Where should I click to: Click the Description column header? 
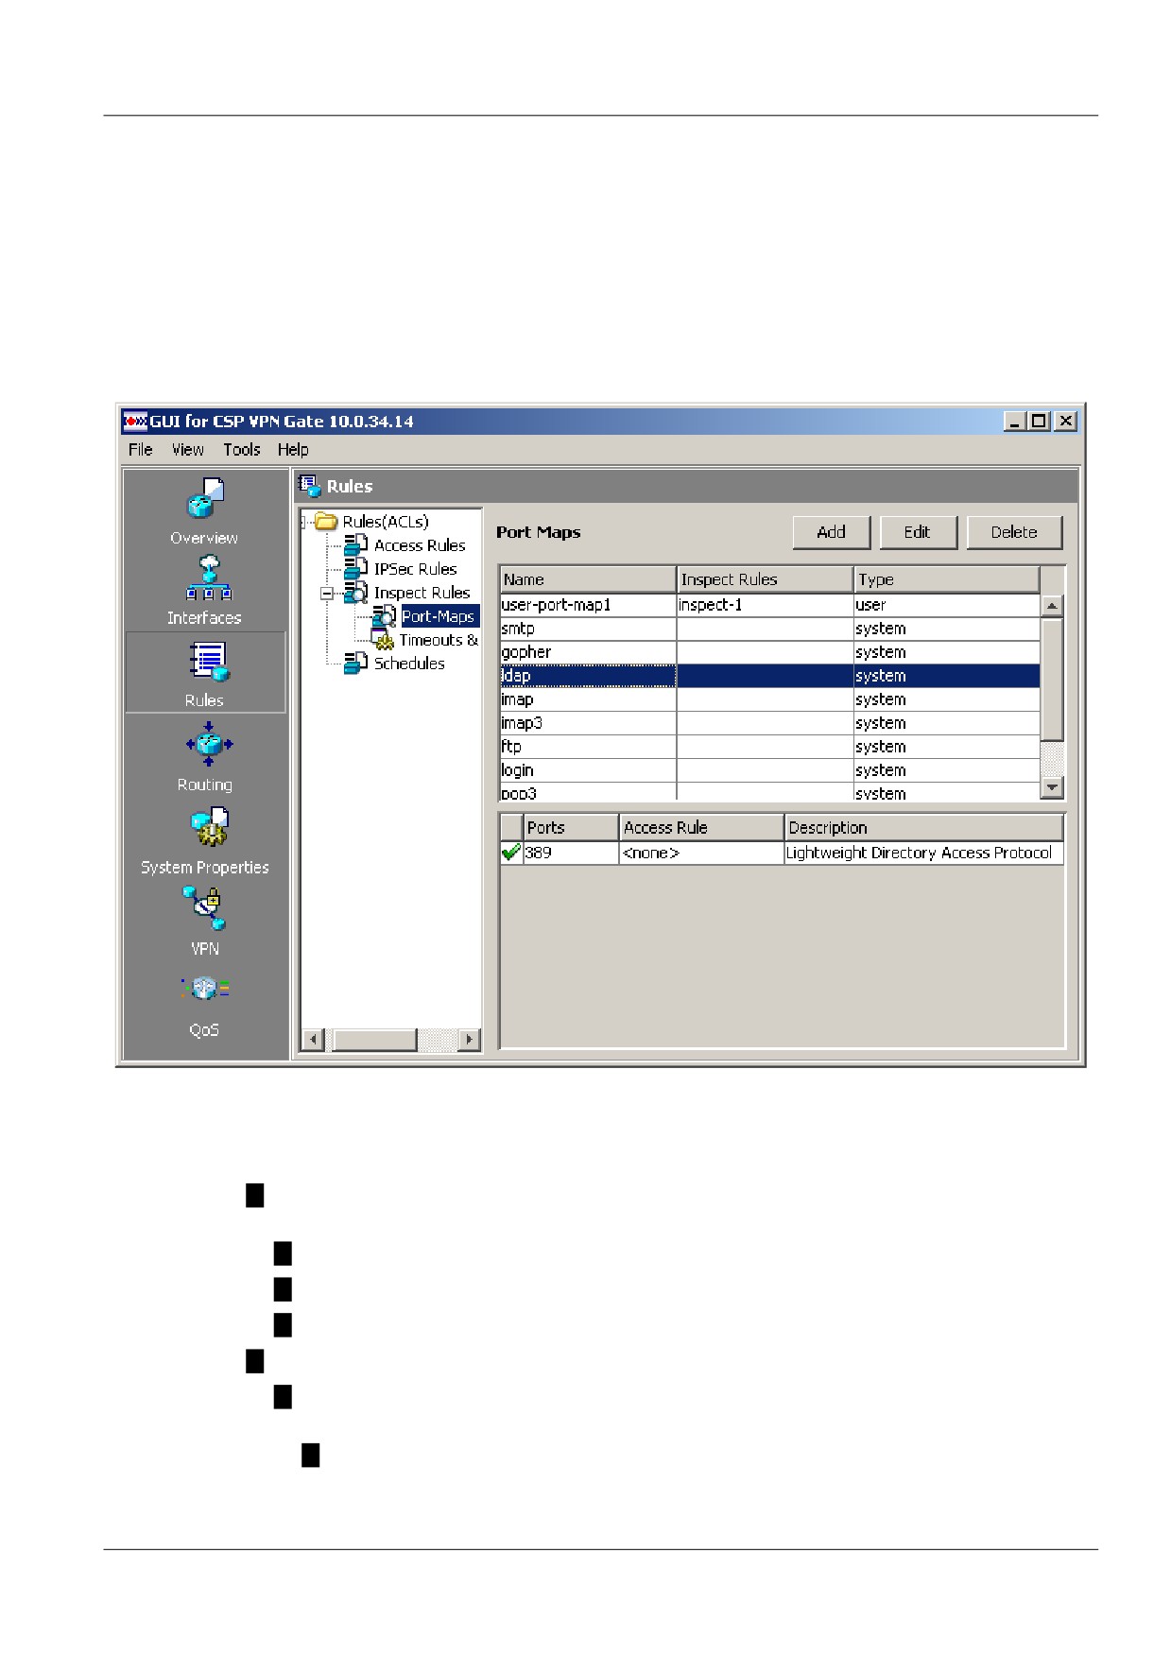point(924,827)
